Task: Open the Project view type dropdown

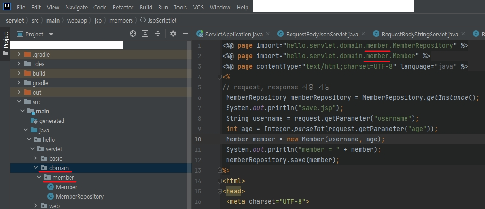Action: tap(51, 34)
